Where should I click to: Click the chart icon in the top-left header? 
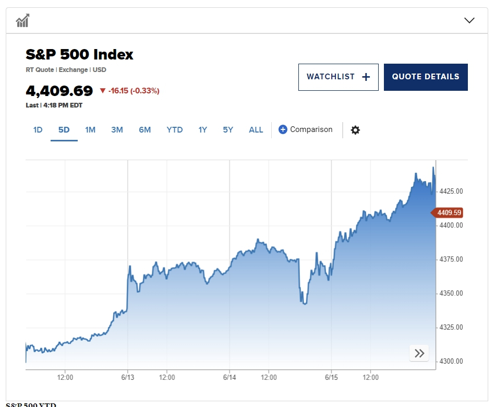22,21
